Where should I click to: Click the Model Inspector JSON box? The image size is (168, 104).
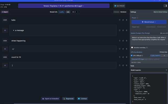click(x=149, y=88)
